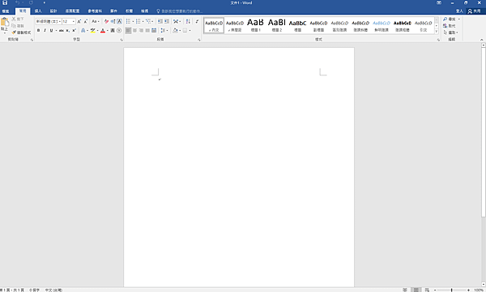The image size is (486, 292).
Task: Click the character shading icon
Action: (113, 30)
